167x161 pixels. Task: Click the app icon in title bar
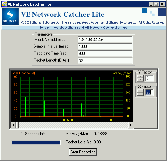coord(4,4)
